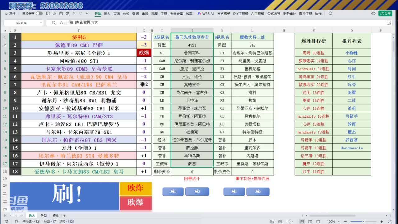Click 减1 button under team B
Viewport: 398px width, 224px height.
(234, 192)
